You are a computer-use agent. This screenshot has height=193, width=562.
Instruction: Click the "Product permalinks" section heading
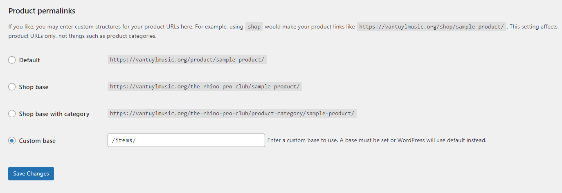click(x=42, y=11)
